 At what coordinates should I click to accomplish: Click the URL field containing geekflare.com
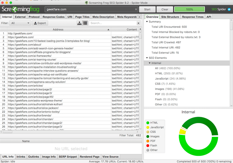(x=91, y=9)
